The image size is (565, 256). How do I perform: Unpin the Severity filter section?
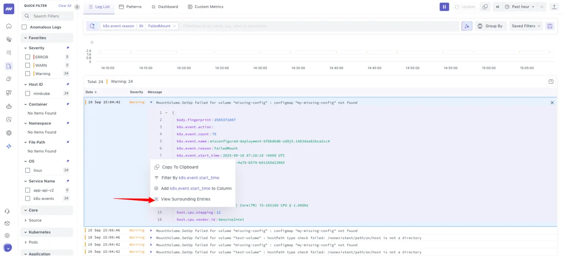pos(68,48)
